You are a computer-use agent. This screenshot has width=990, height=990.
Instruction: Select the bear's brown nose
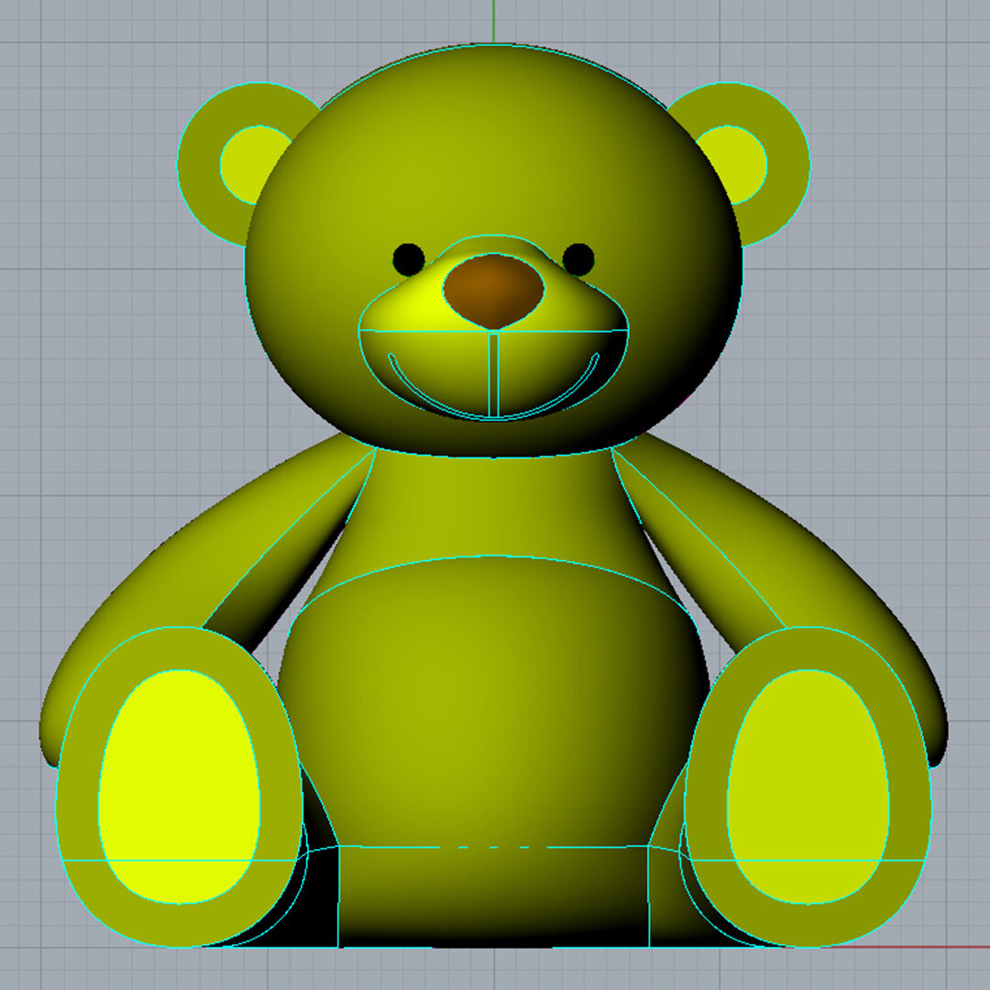(494, 291)
